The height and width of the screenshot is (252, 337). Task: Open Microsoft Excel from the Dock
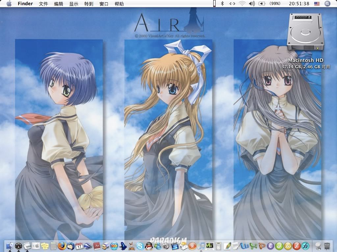coord(253,246)
